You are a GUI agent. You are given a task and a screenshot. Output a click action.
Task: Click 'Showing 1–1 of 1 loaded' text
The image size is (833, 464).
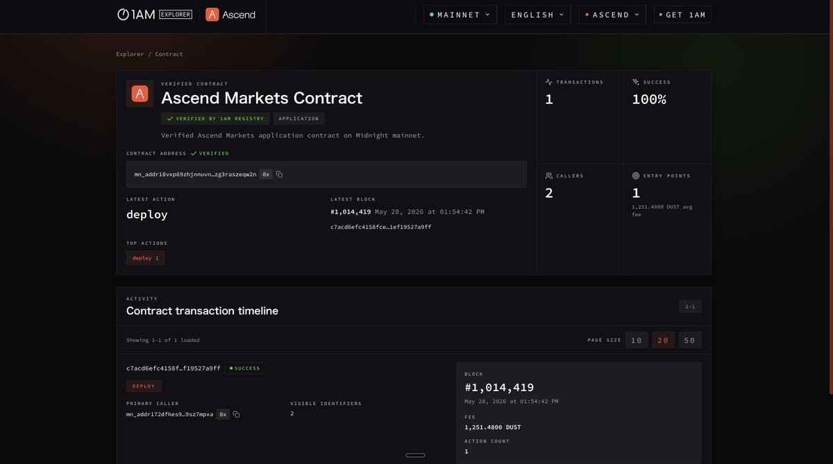162,340
